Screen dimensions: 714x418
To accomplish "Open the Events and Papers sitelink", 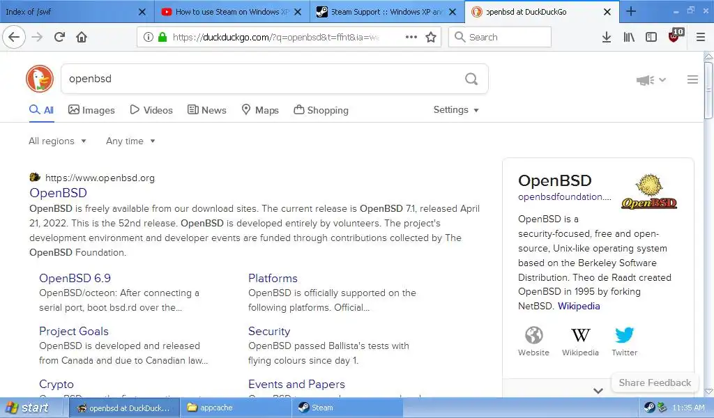I will click(296, 385).
